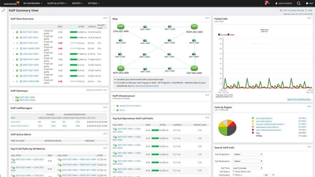Tick the MOS is checkbox
315x177 pixels.
[234, 175]
